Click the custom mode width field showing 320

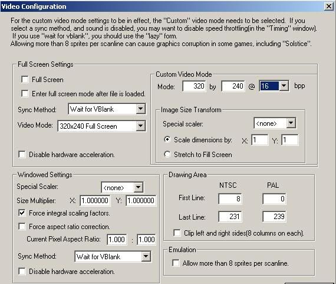click(194, 86)
